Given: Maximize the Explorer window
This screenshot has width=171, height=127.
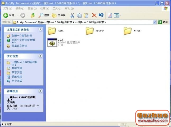Looking at the screenshot, I should (162, 3).
